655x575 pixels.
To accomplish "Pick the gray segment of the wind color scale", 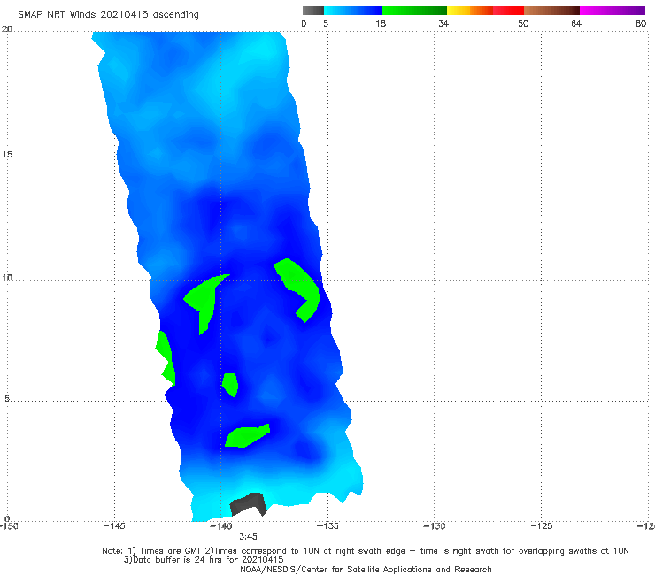I will pyautogui.click(x=313, y=11).
